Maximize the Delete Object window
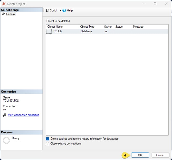The height and width of the screenshot is (160, 172). 155,4
